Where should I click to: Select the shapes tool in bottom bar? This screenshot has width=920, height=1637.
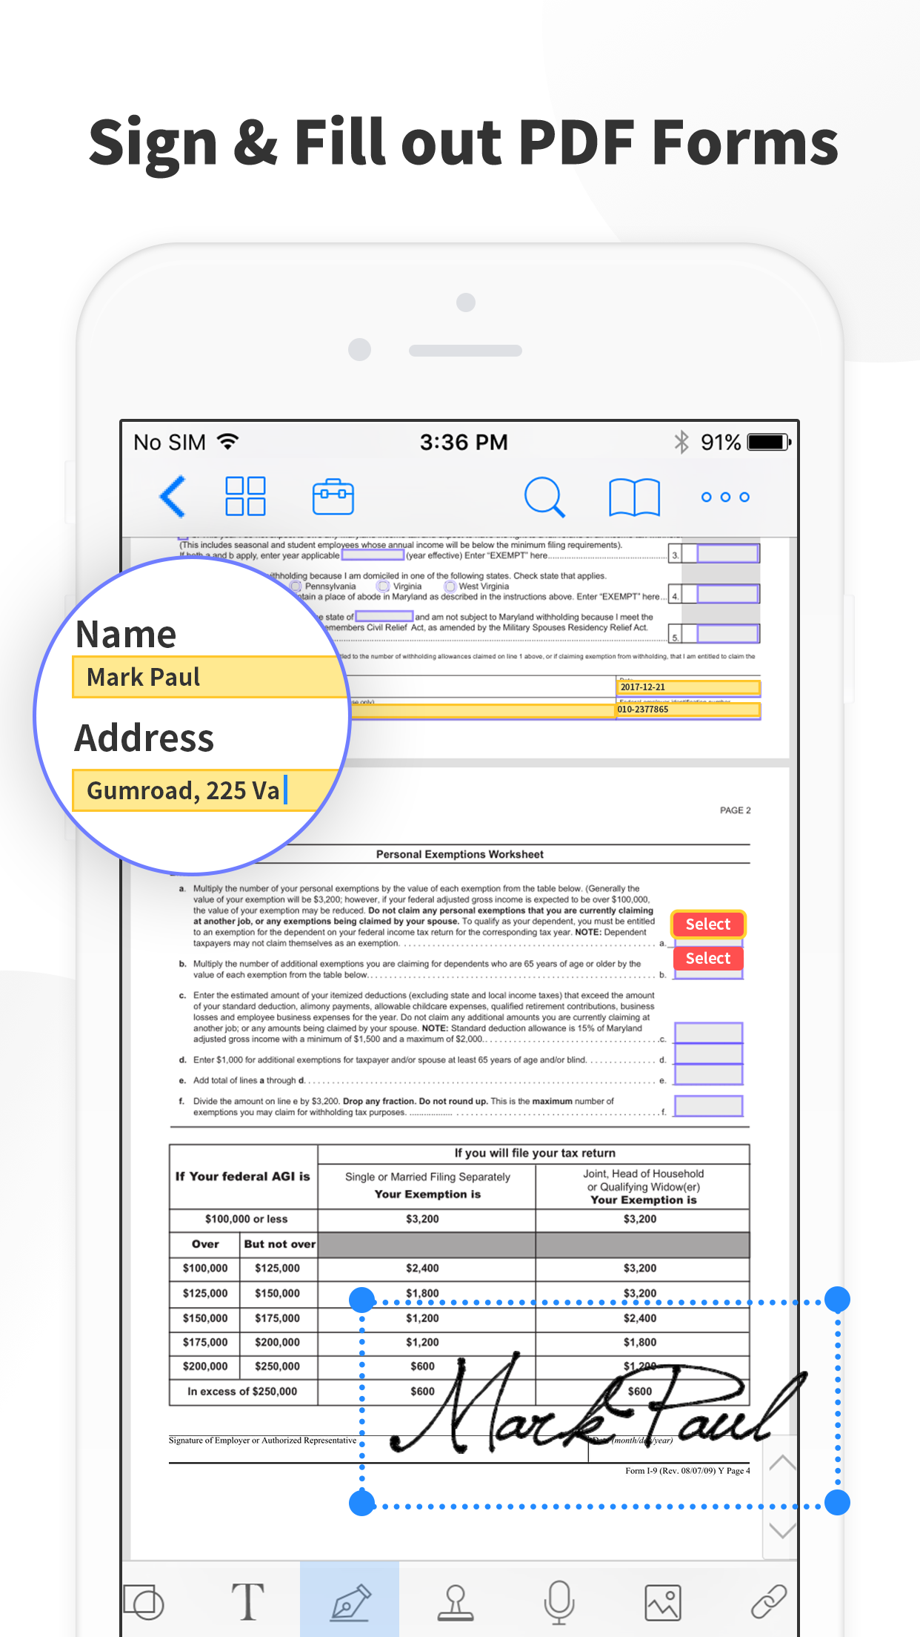coord(144,1601)
